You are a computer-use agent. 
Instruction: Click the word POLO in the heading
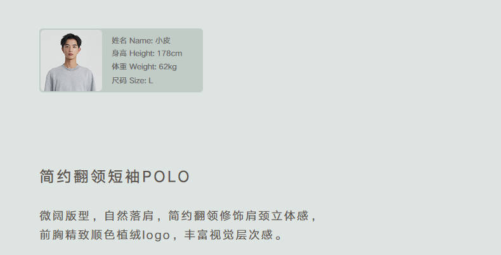[166, 177]
